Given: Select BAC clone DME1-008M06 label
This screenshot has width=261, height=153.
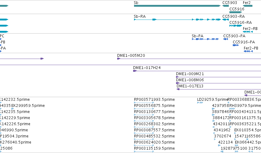Looking at the screenshot, I should (x=190, y=80).
